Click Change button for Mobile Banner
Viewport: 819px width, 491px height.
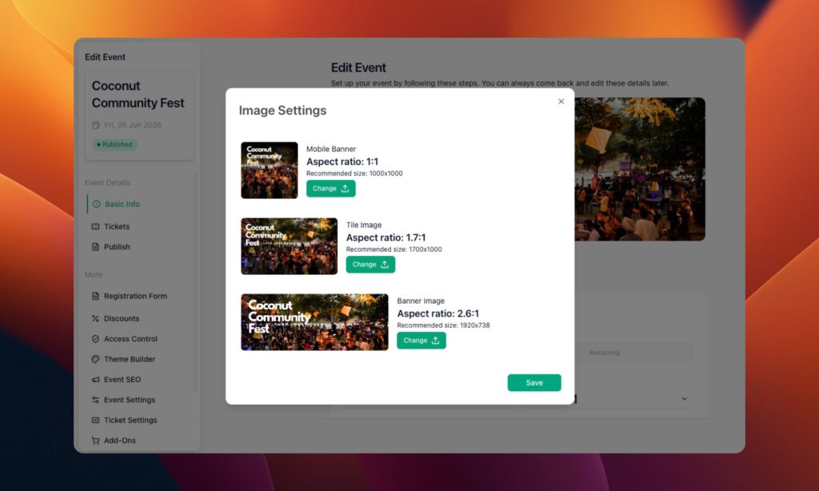click(x=330, y=189)
